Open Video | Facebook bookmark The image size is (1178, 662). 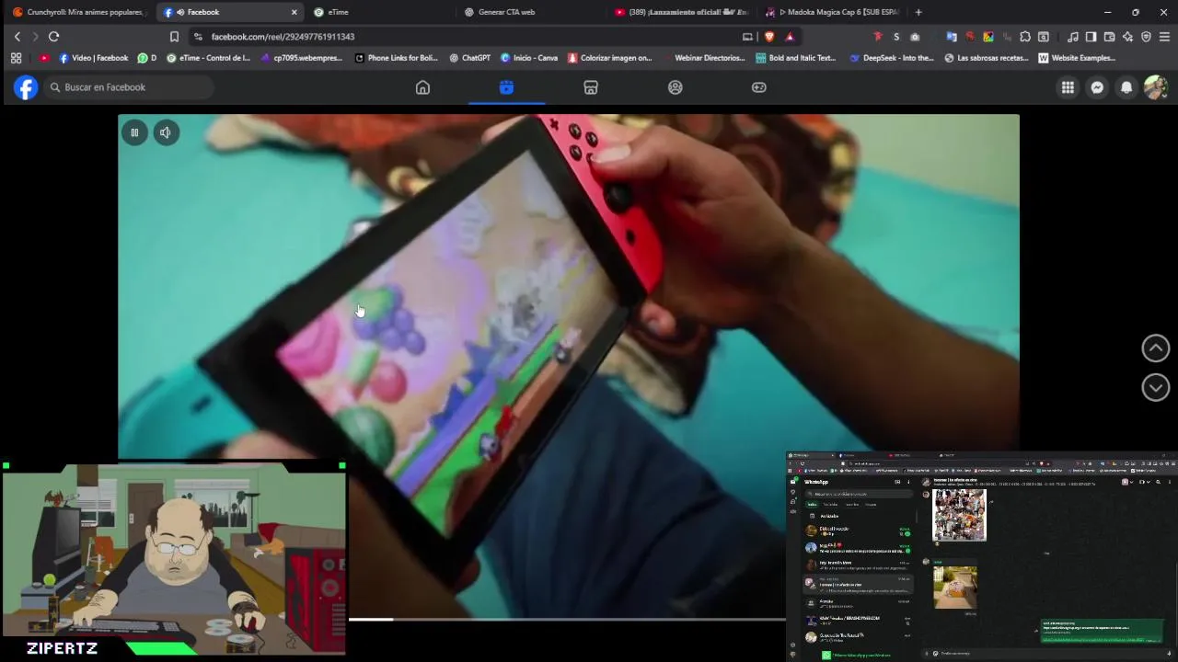[x=93, y=58]
